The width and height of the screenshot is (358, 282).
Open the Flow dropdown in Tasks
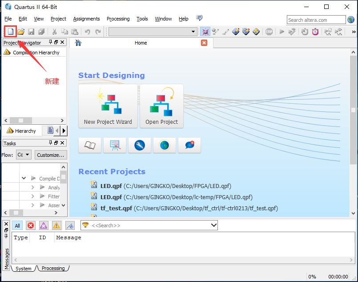pos(24,155)
